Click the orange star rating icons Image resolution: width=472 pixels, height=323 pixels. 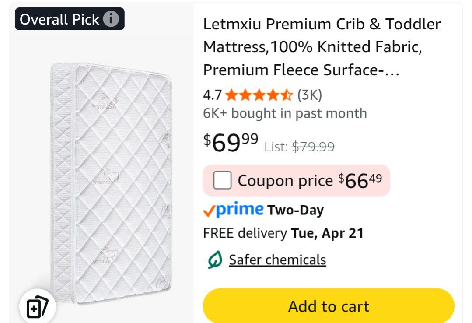(x=259, y=95)
